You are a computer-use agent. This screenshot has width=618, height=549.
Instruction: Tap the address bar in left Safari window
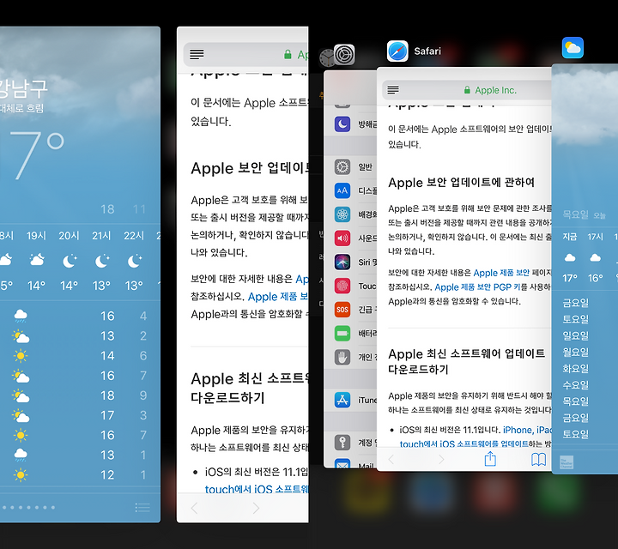(x=246, y=54)
